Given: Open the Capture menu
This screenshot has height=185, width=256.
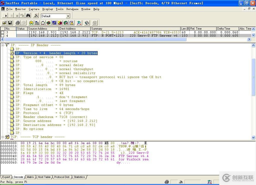Looking at the screenshot, I should (x=34, y=9).
